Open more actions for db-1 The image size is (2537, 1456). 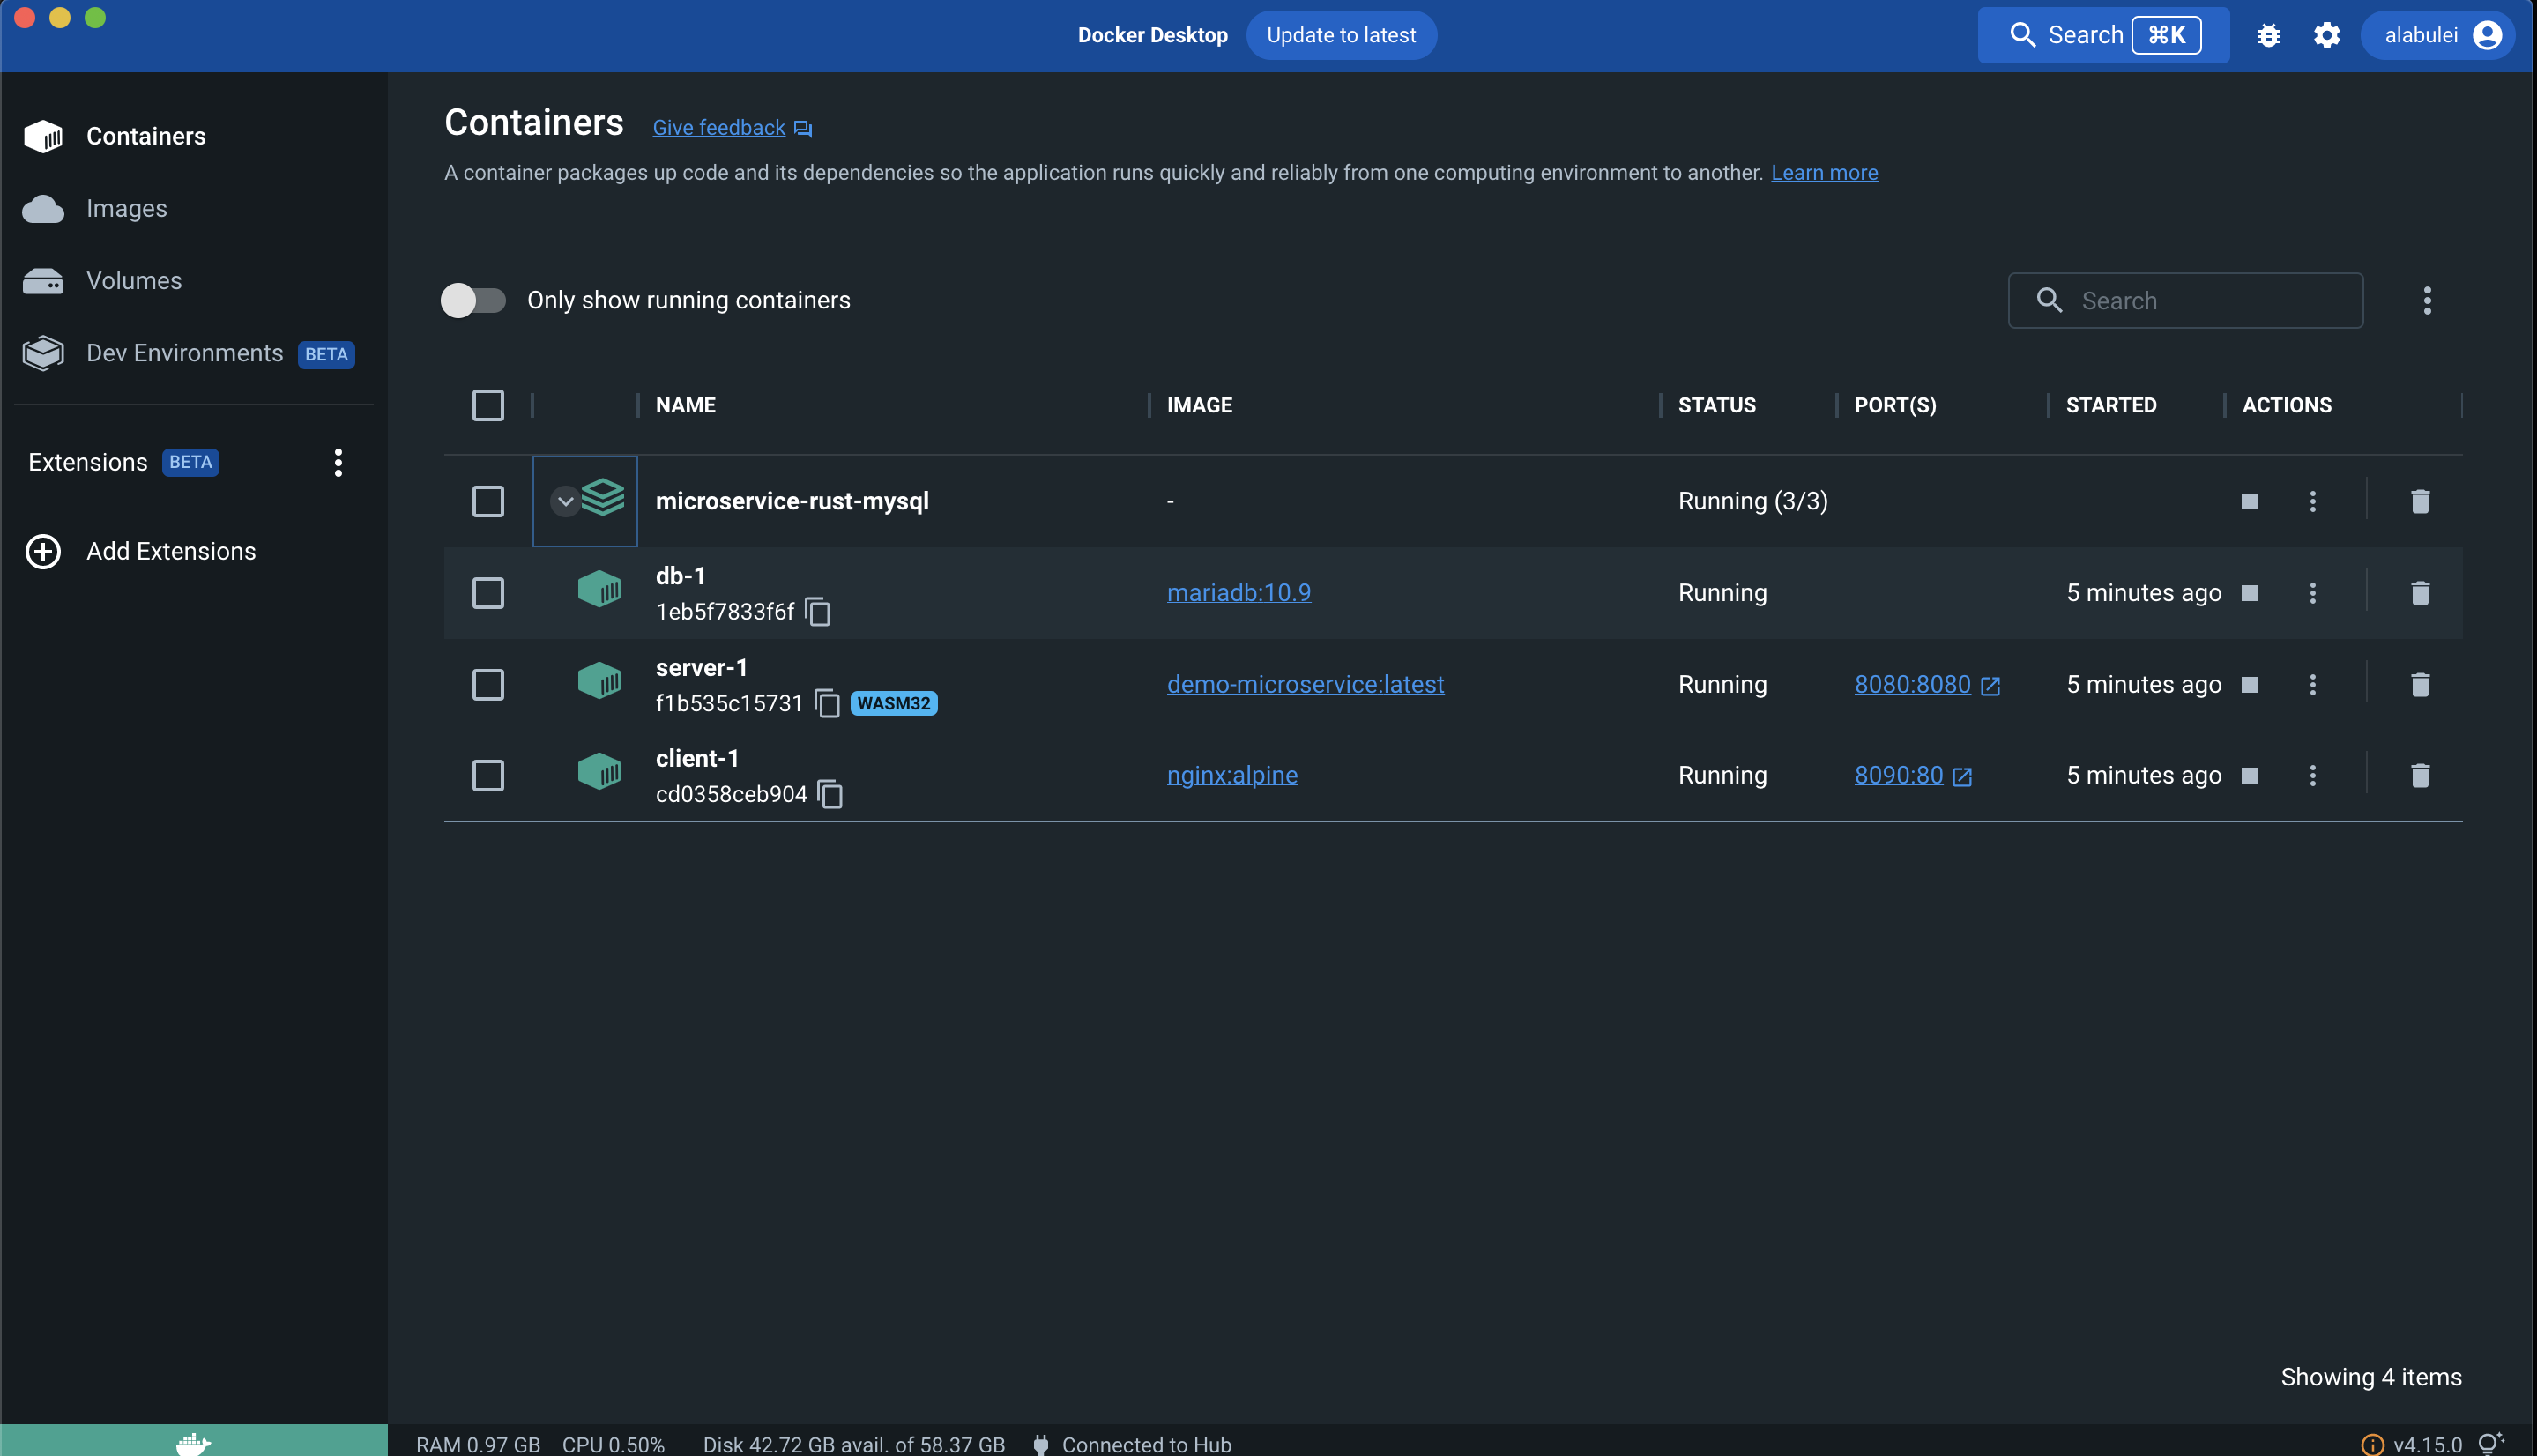click(2312, 593)
